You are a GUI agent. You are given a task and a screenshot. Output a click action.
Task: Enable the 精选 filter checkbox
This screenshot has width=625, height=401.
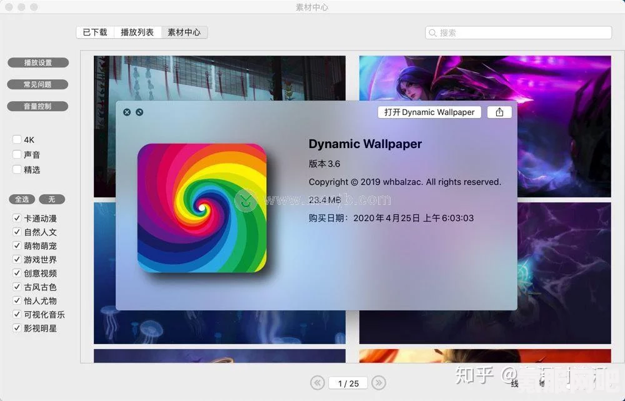[17, 170]
